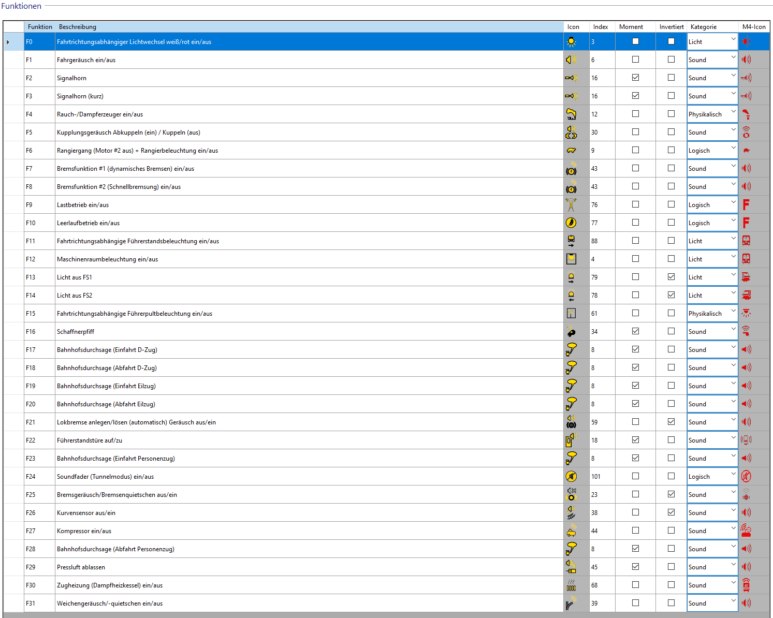Image resolution: width=773 pixels, height=618 pixels.
Task: Click the F30 Zugheizung heating icon
Action: click(571, 585)
